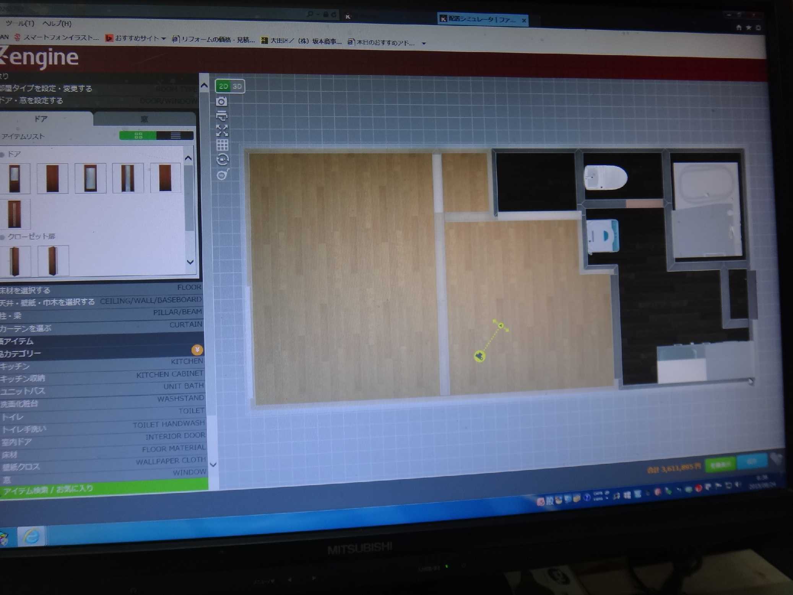Screen dimensions: 793x595
Task: Switch item list to list view
Action: tap(175, 135)
